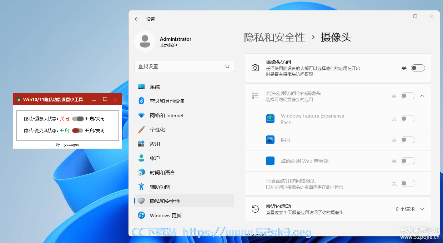Click the 系统 monitor icon
Screen dimensions: 443x243
[141, 87]
